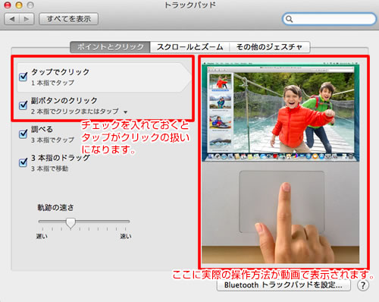Uncheck the 調べる checkbox

23,134
